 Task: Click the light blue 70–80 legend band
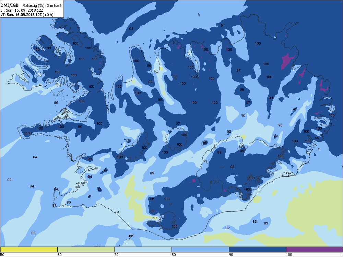pos(143,249)
